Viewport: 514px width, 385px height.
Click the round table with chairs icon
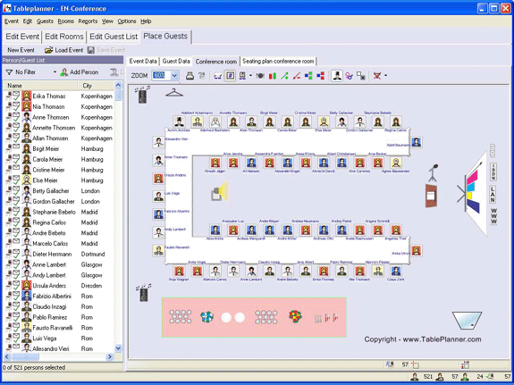tap(260, 76)
